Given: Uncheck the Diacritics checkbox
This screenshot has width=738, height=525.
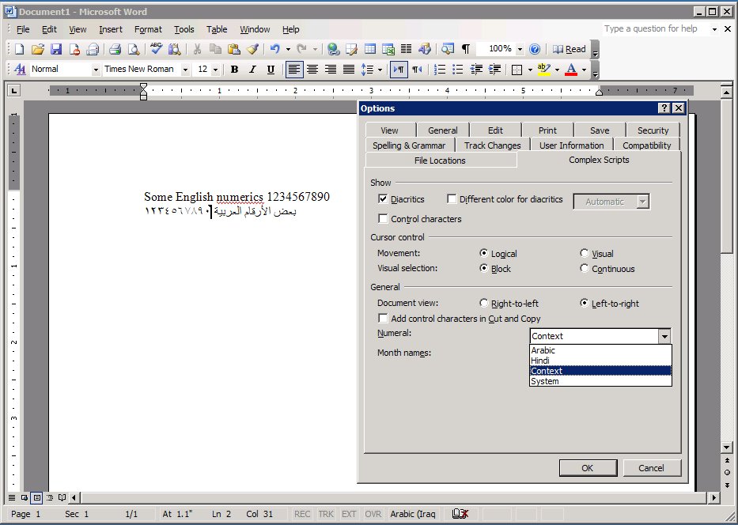Looking at the screenshot, I should [384, 199].
